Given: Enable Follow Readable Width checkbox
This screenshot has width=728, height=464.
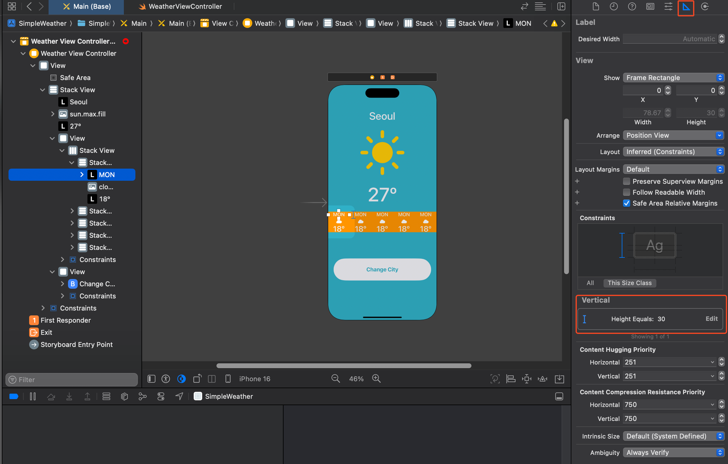Looking at the screenshot, I should point(626,192).
